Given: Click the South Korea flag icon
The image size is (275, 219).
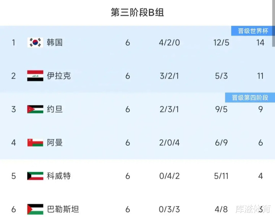Looking at the screenshot, I should [35, 42].
